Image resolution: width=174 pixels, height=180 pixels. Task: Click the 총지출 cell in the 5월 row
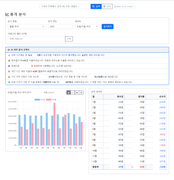pos(135,124)
